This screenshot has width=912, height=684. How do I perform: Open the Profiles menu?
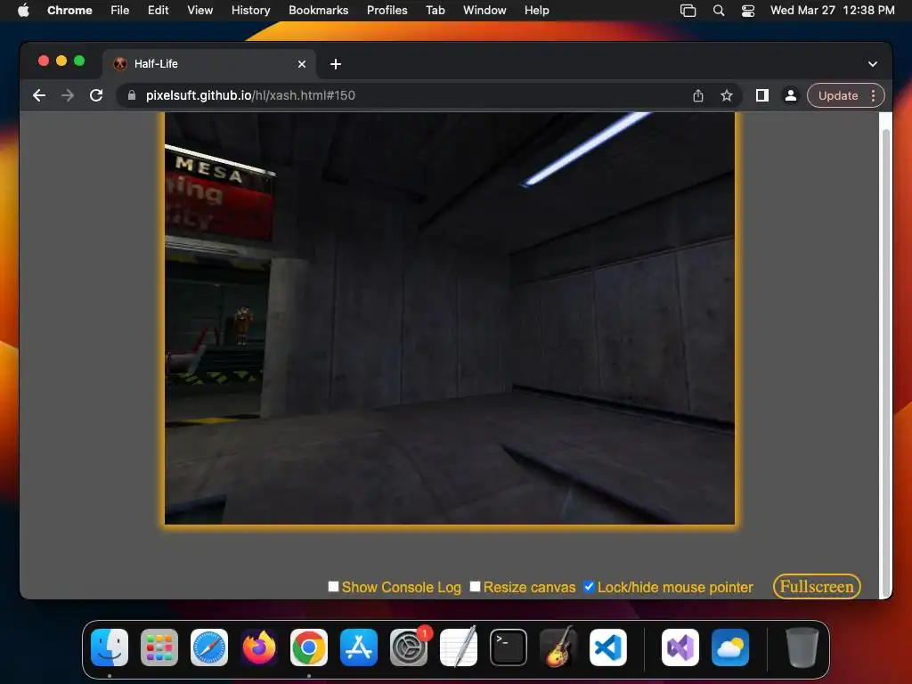[387, 10]
